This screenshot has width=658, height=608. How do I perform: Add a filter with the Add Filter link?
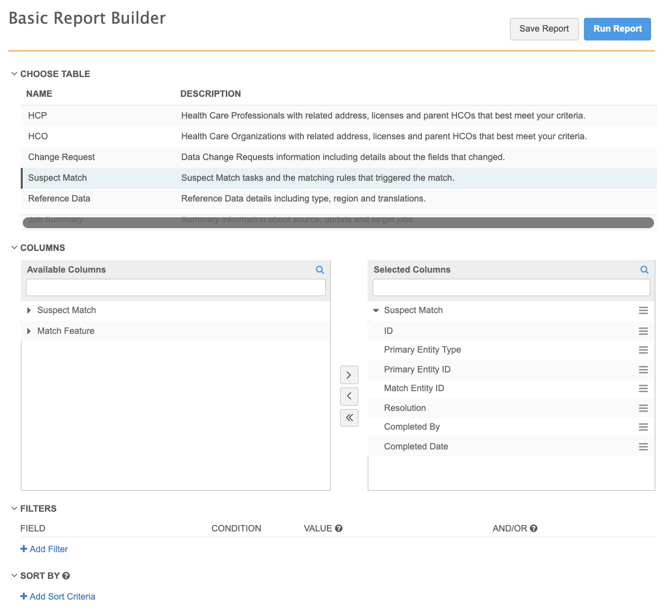pos(44,549)
